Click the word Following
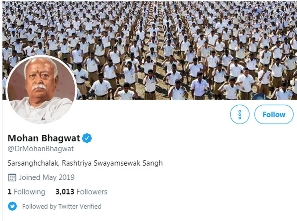The image size is (297, 221). point(30,192)
